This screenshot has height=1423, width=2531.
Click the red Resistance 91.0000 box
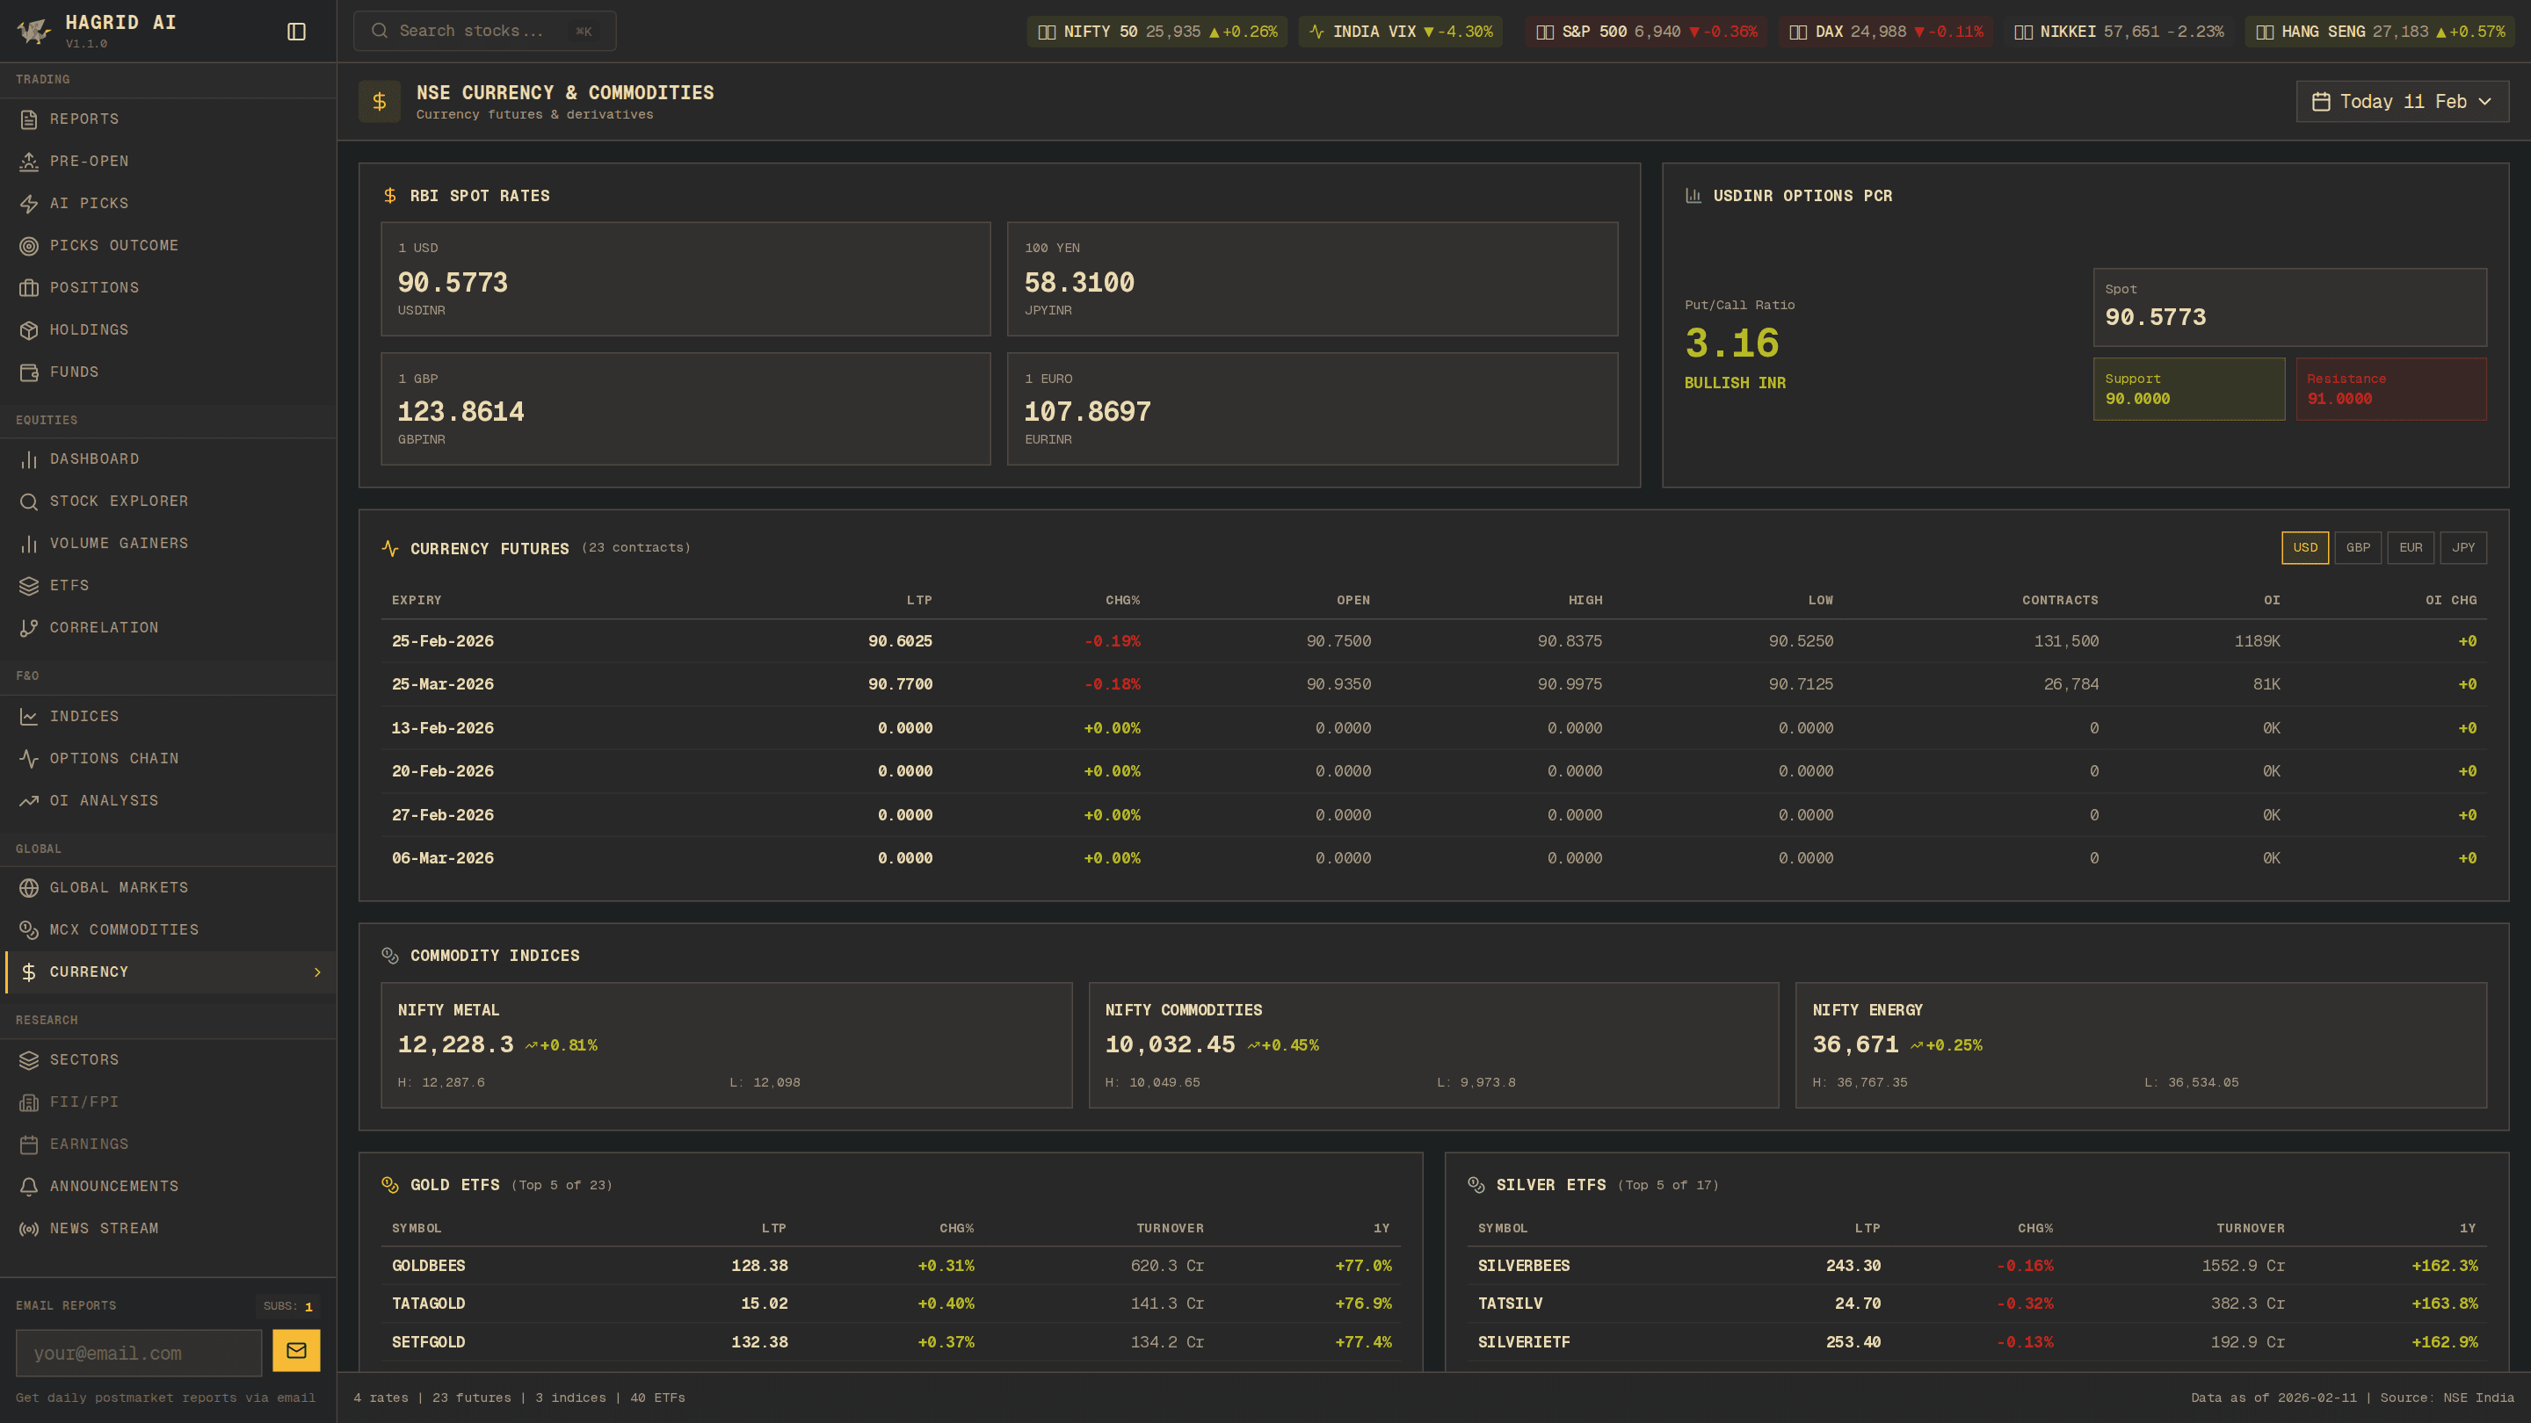[2390, 389]
